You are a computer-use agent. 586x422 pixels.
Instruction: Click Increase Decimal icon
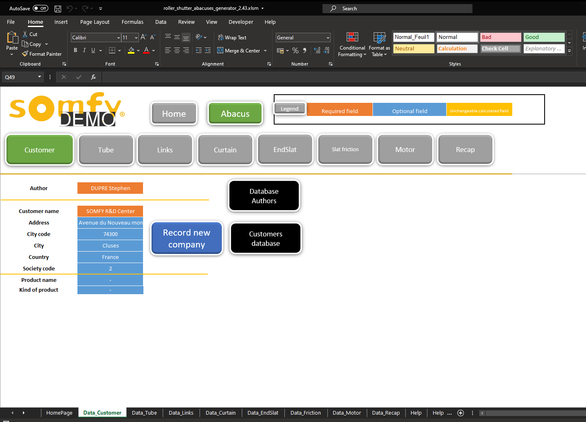(x=317, y=50)
